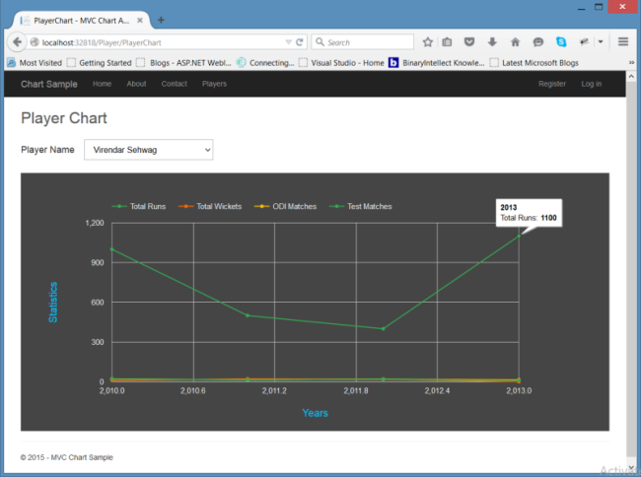Open Visual Studio - Home bookmark
Screen dimensions: 641x477
coord(342,63)
